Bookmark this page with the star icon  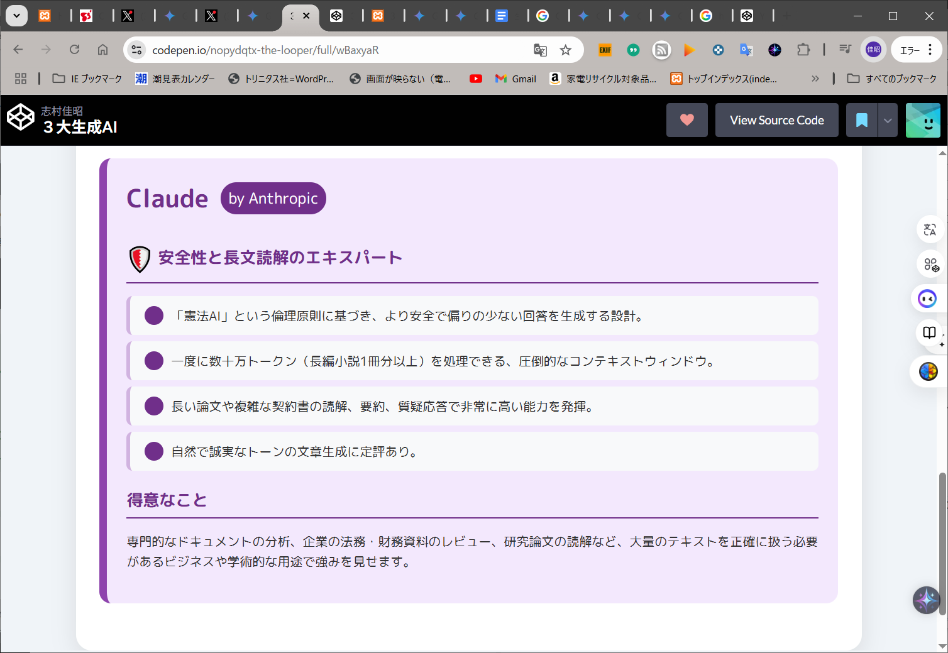[x=566, y=50]
